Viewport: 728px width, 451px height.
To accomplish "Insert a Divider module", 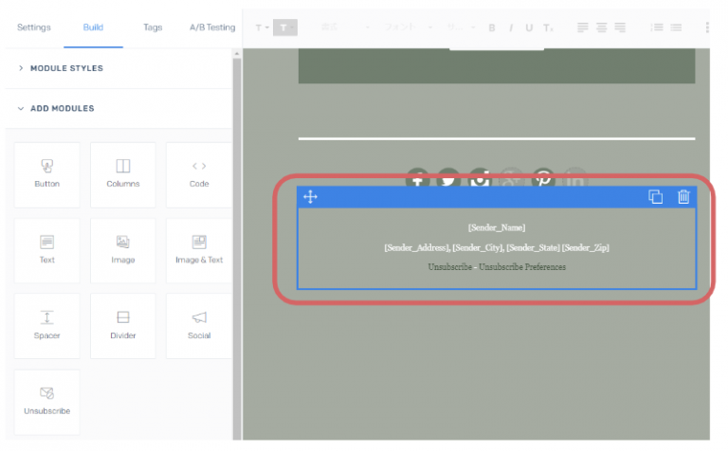I will tap(123, 326).
